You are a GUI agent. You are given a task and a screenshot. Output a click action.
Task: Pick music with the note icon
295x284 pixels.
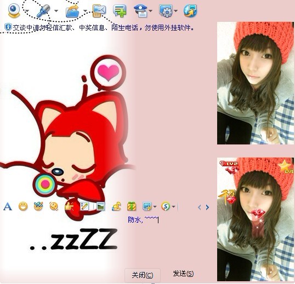coord(116,206)
